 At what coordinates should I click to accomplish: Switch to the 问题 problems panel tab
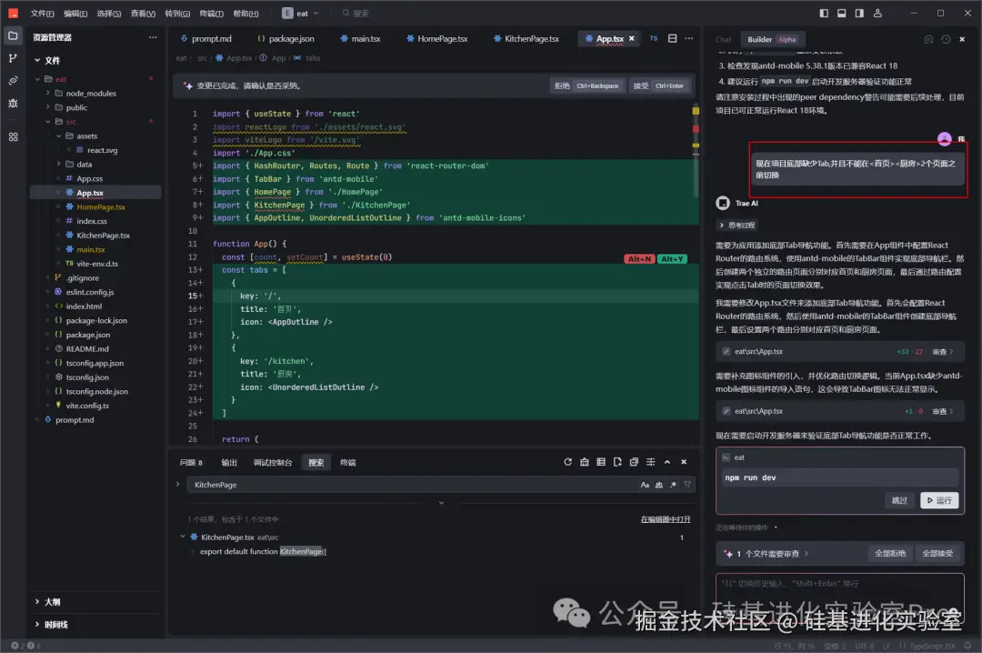191,463
